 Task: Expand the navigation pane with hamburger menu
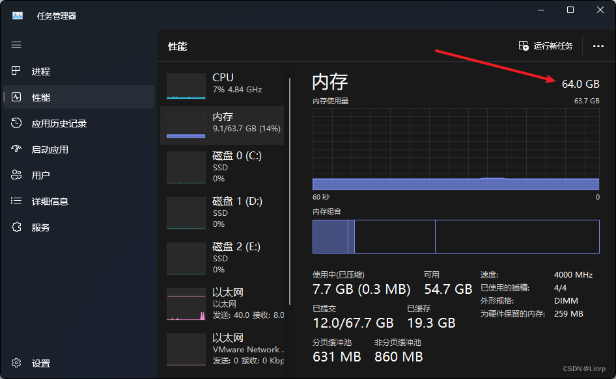coord(16,45)
